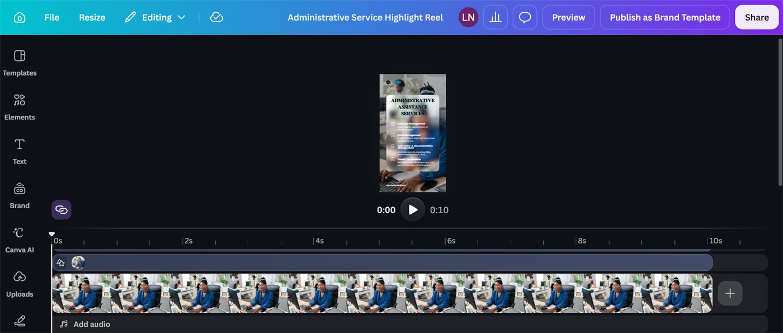
Task: Click the circular image thumbnail on overlay track
Action: pos(78,262)
